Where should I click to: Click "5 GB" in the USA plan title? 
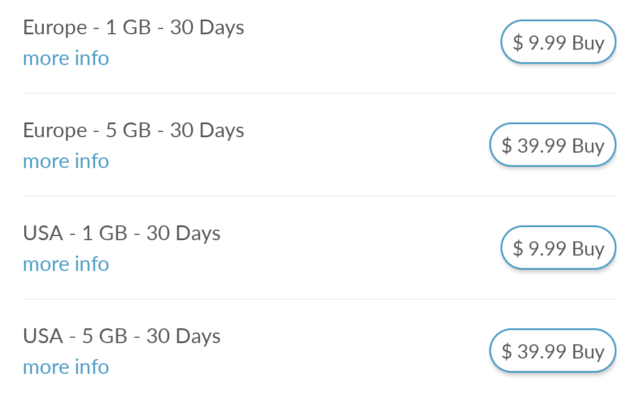pos(105,337)
